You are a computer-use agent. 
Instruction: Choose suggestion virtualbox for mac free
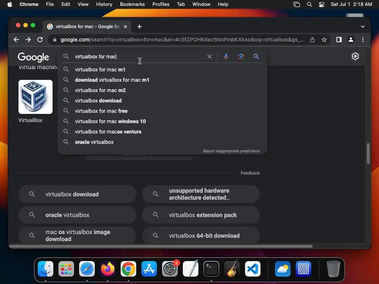(162, 111)
